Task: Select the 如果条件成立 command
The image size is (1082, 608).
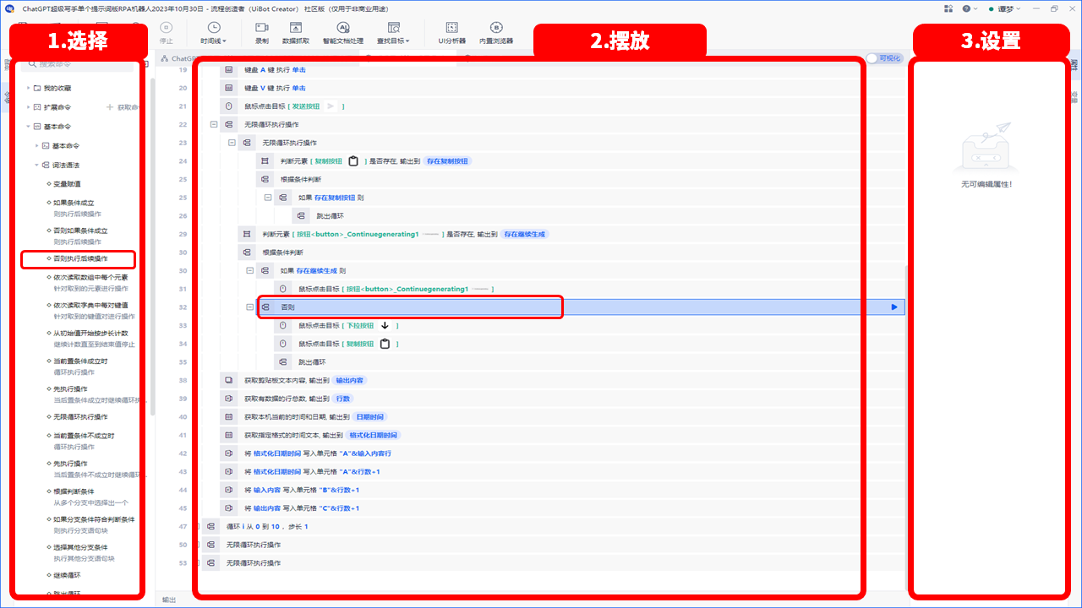Action: point(74,203)
